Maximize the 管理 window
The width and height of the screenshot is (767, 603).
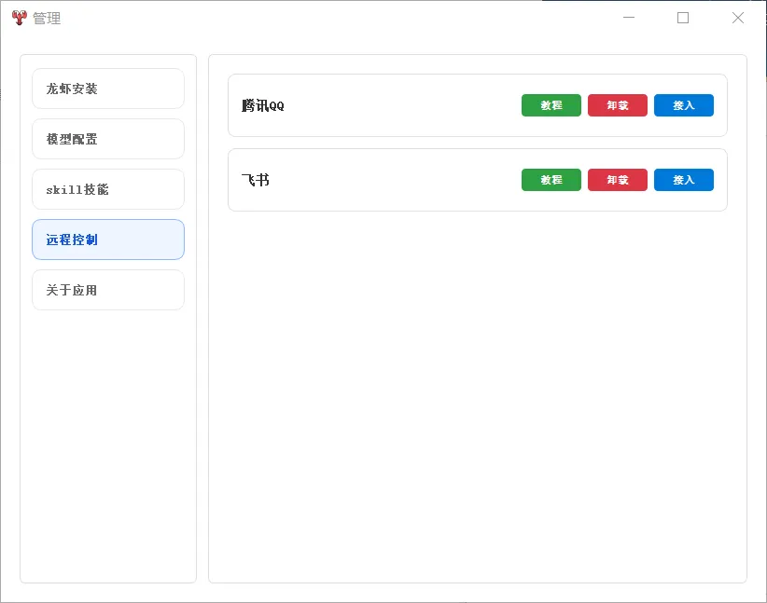[683, 18]
